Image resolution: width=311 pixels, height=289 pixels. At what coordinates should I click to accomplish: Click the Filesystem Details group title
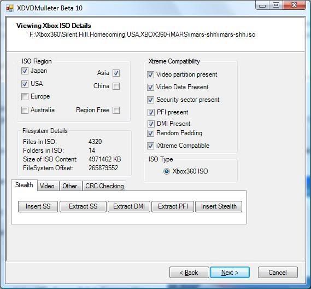pyautogui.click(x=45, y=131)
